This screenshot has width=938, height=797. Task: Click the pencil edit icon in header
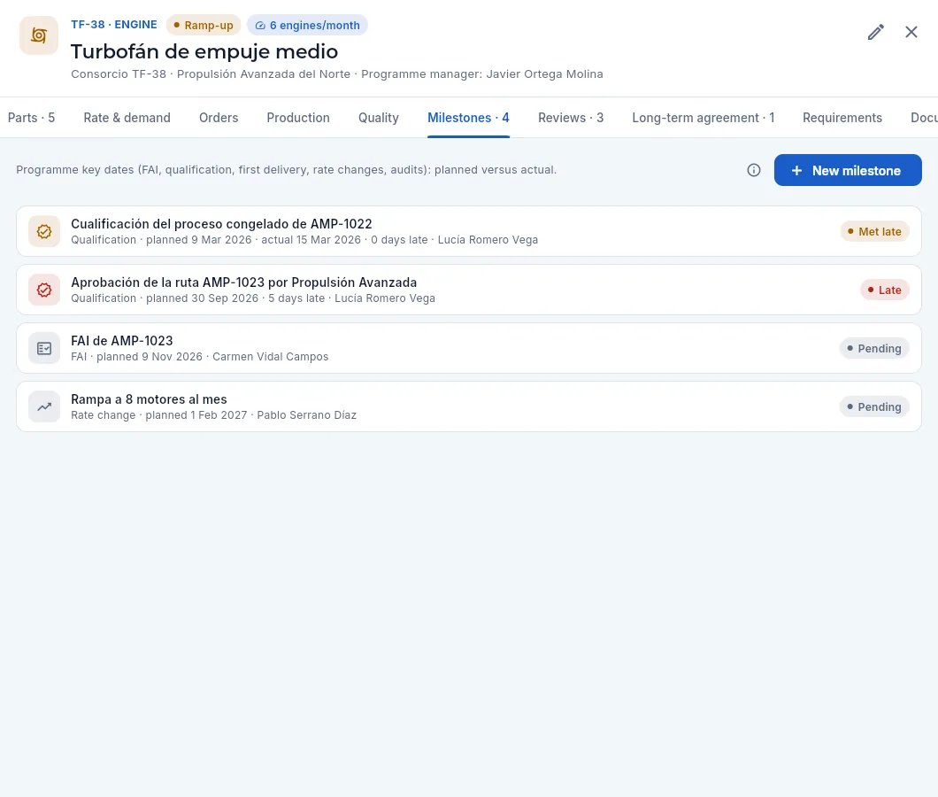(x=876, y=33)
